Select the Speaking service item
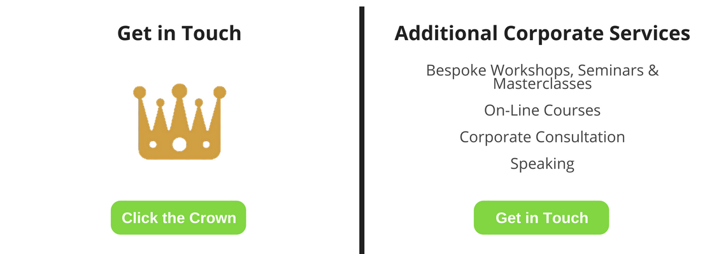Viewport: 726px width, 254px height. (542, 164)
